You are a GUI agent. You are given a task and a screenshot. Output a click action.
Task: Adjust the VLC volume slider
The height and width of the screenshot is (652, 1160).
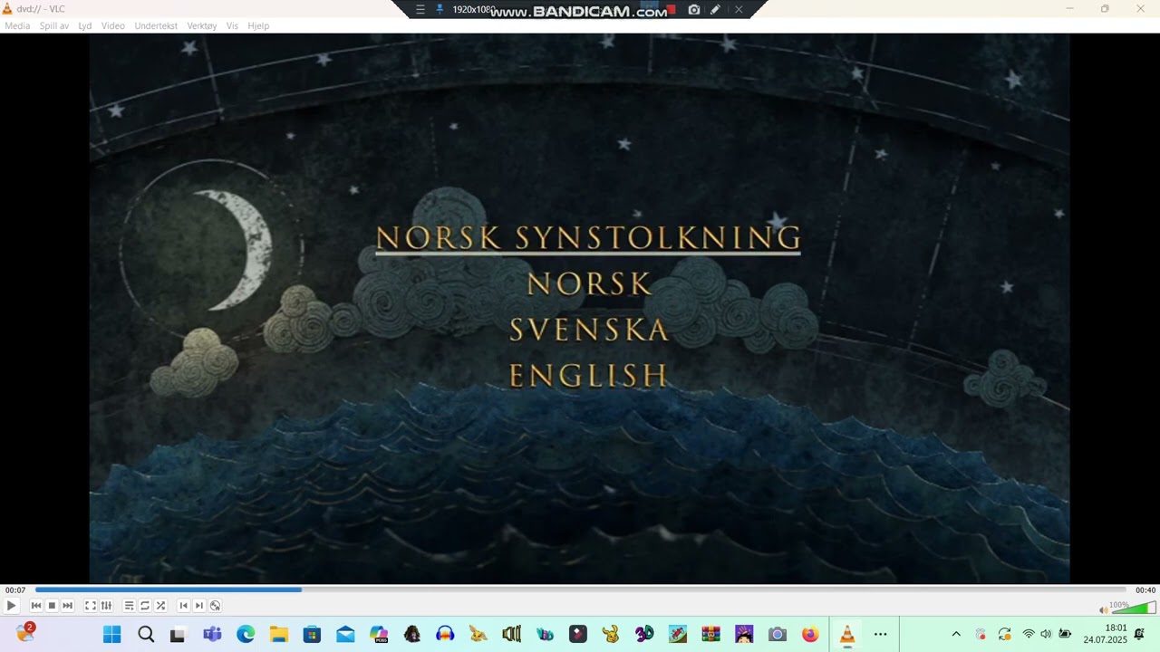click(x=1133, y=607)
